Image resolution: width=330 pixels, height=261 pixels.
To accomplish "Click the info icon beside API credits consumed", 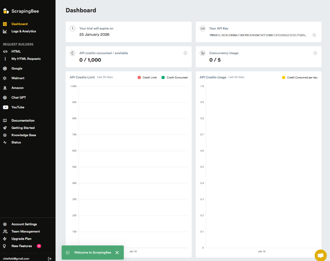I will [185, 53].
